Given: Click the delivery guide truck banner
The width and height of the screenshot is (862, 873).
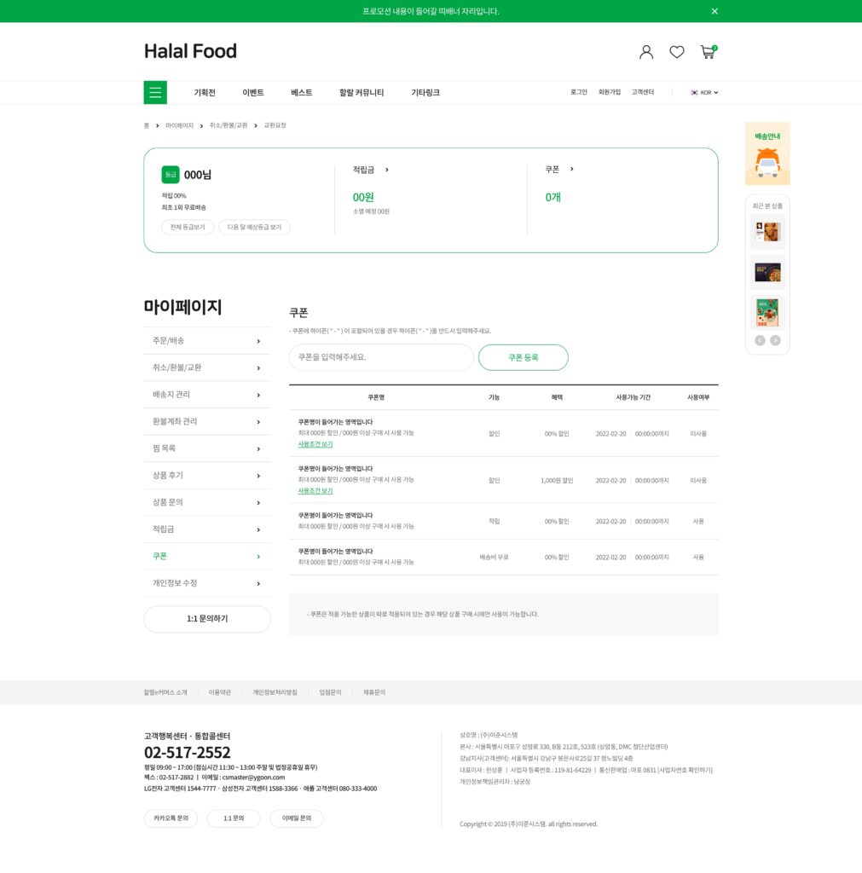Looking at the screenshot, I should (x=767, y=153).
